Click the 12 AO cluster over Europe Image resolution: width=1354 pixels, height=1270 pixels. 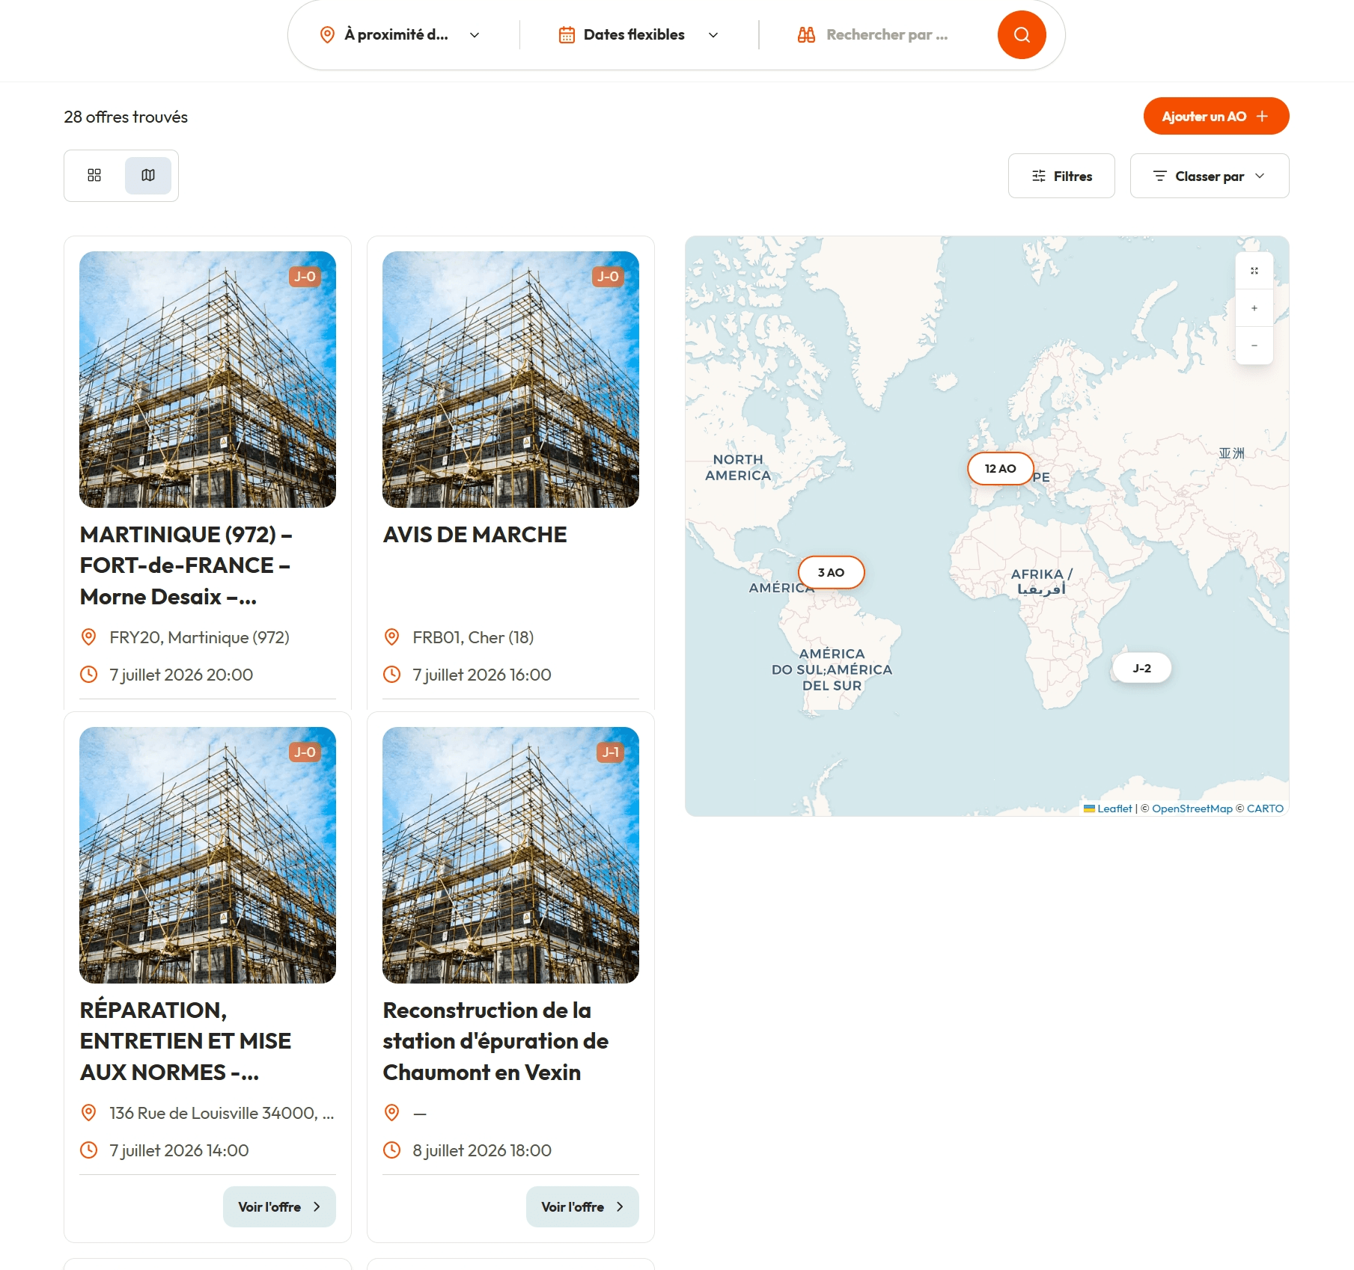point(1001,469)
